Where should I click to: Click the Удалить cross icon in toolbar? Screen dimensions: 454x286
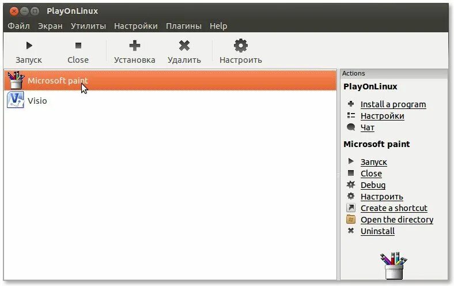[x=184, y=46]
